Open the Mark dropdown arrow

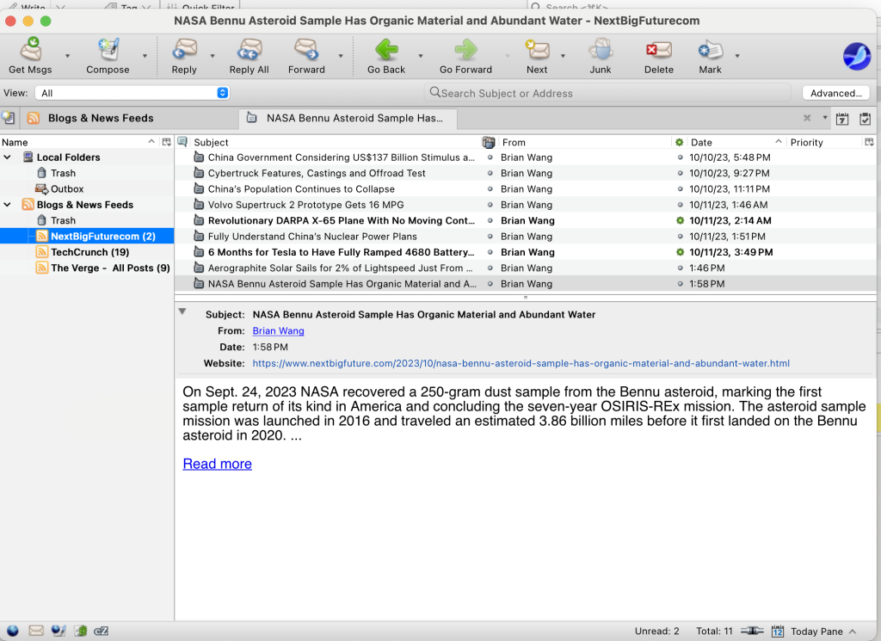(x=737, y=56)
